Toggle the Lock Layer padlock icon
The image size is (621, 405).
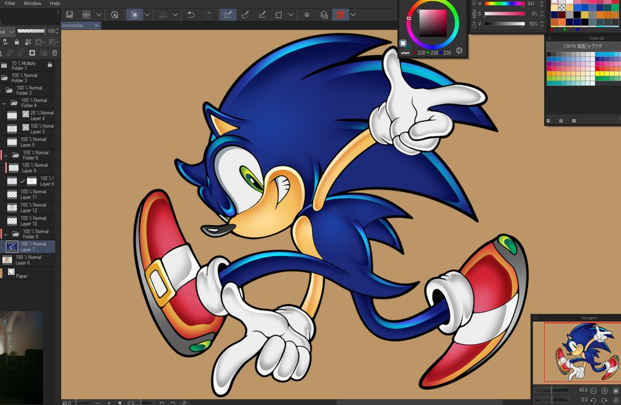(17, 42)
